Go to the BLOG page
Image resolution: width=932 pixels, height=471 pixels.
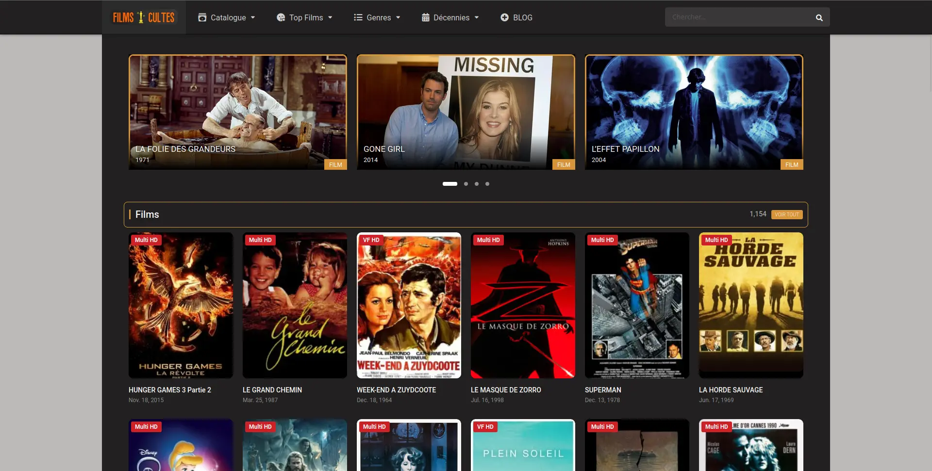(516, 17)
